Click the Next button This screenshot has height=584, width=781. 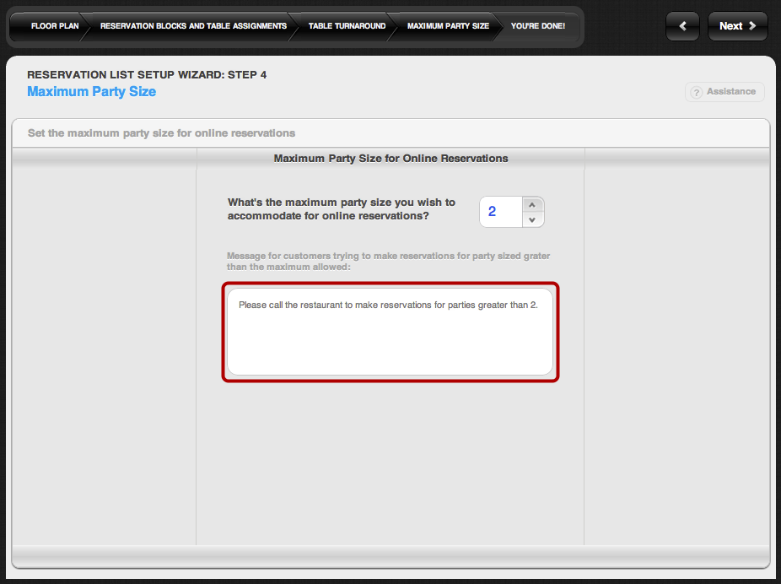[x=737, y=26]
